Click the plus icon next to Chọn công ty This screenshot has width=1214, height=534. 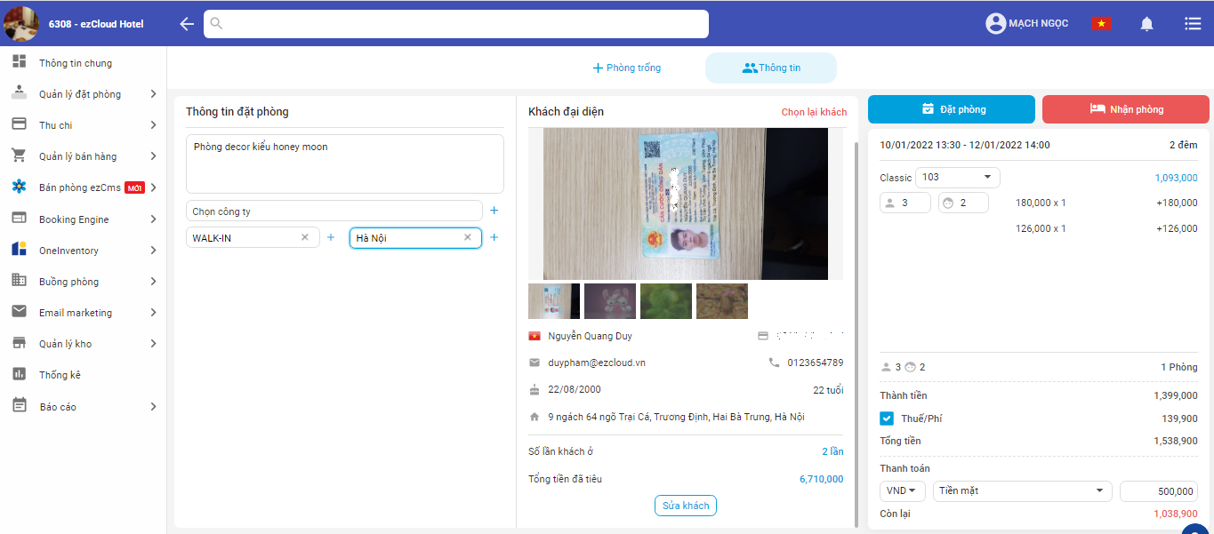[494, 211]
